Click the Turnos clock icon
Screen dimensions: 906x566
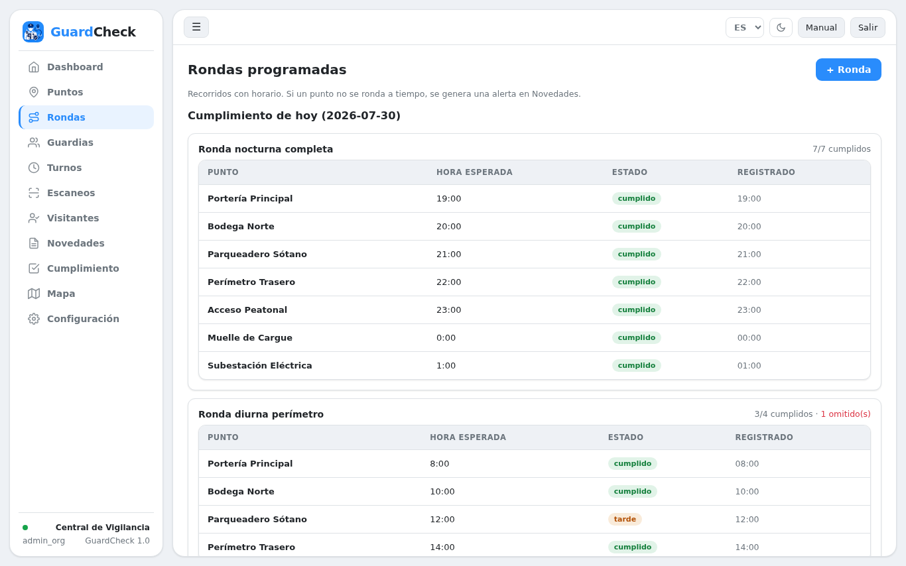click(34, 168)
